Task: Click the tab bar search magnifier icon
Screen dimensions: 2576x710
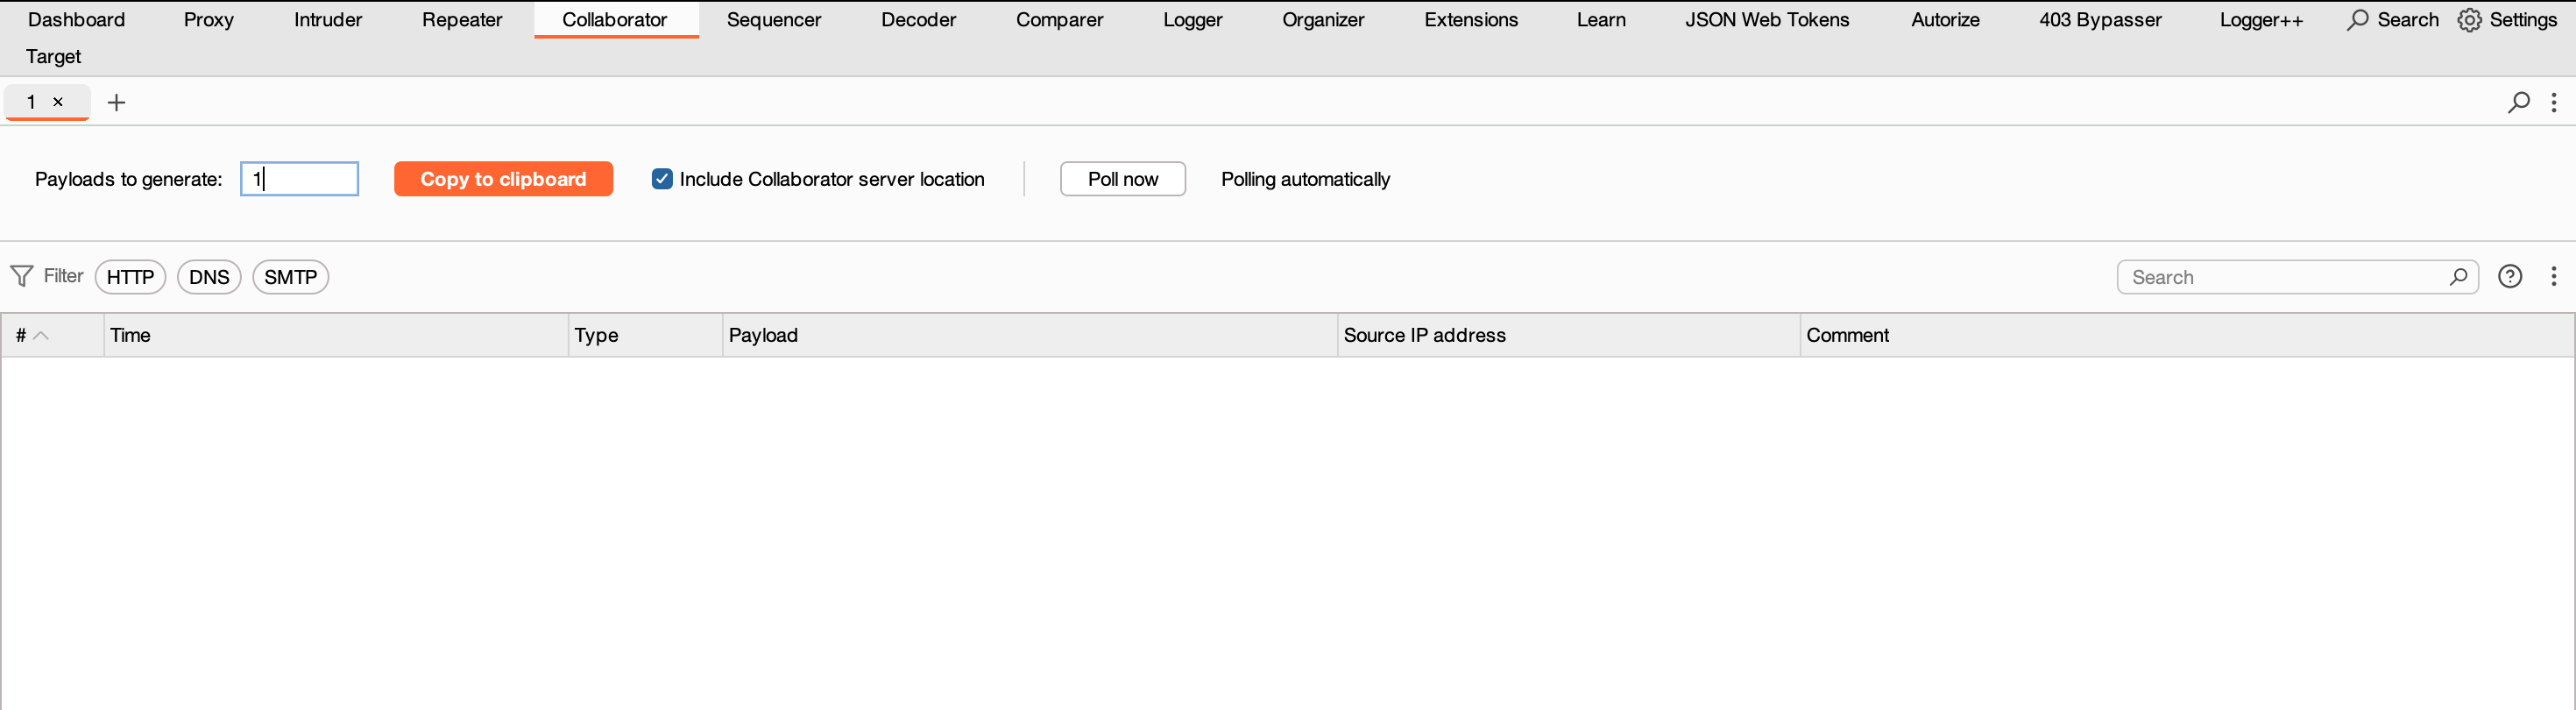Action: click(2519, 102)
